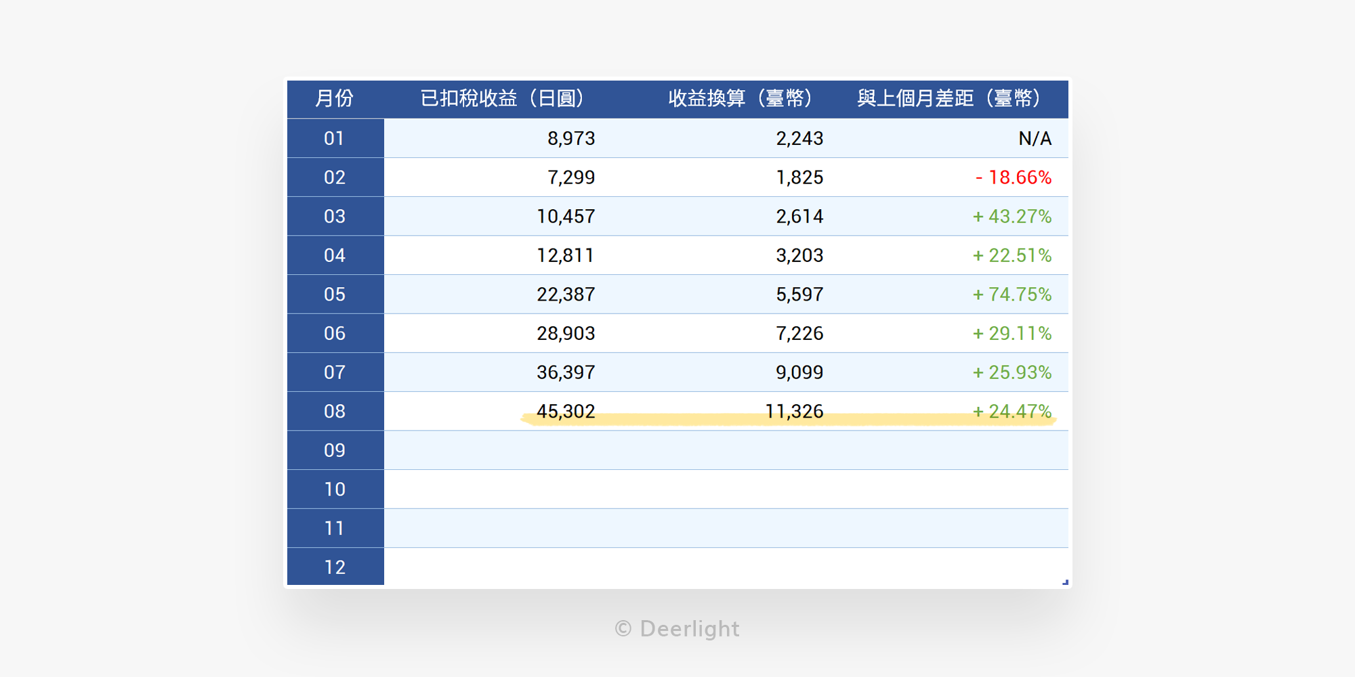
Task: Click the + 74.75% cell
Action: [x=1012, y=294]
